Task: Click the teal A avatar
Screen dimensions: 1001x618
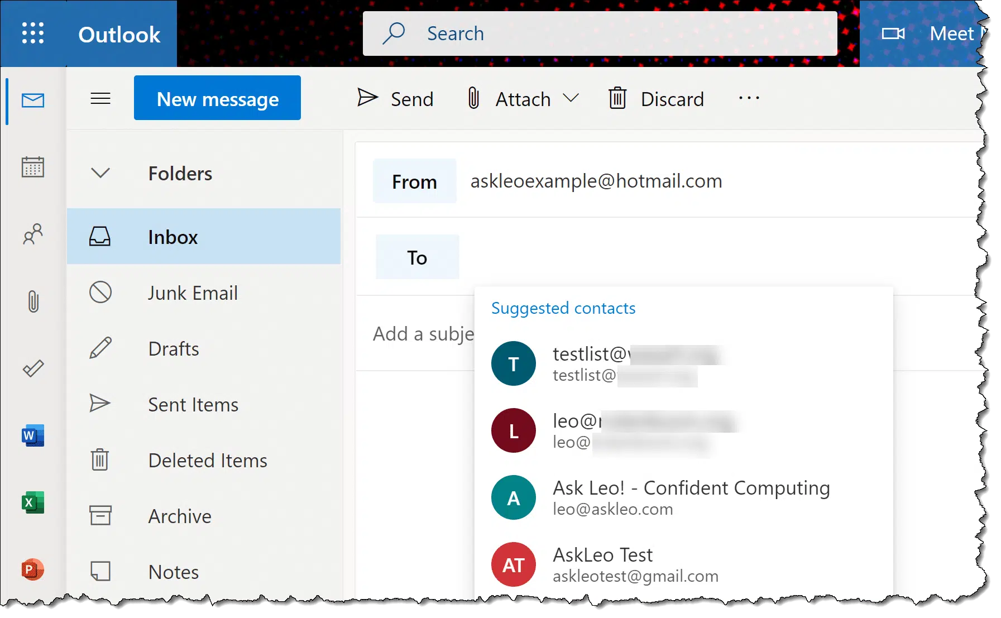Action: (514, 497)
